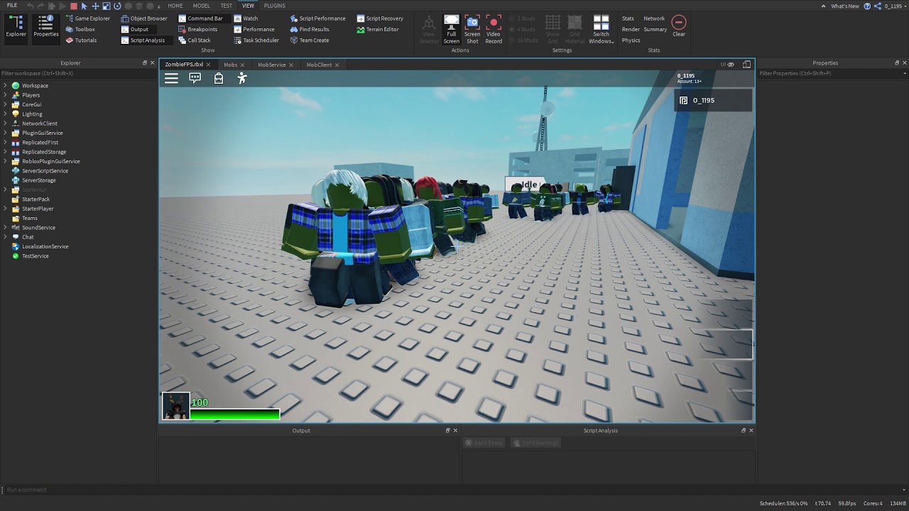Open the Team Create panel
Screen dimensions: 909x511
coord(310,40)
